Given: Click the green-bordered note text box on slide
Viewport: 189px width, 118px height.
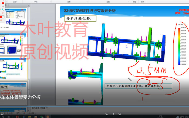Looking at the screenshot, I should pos(138,86).
